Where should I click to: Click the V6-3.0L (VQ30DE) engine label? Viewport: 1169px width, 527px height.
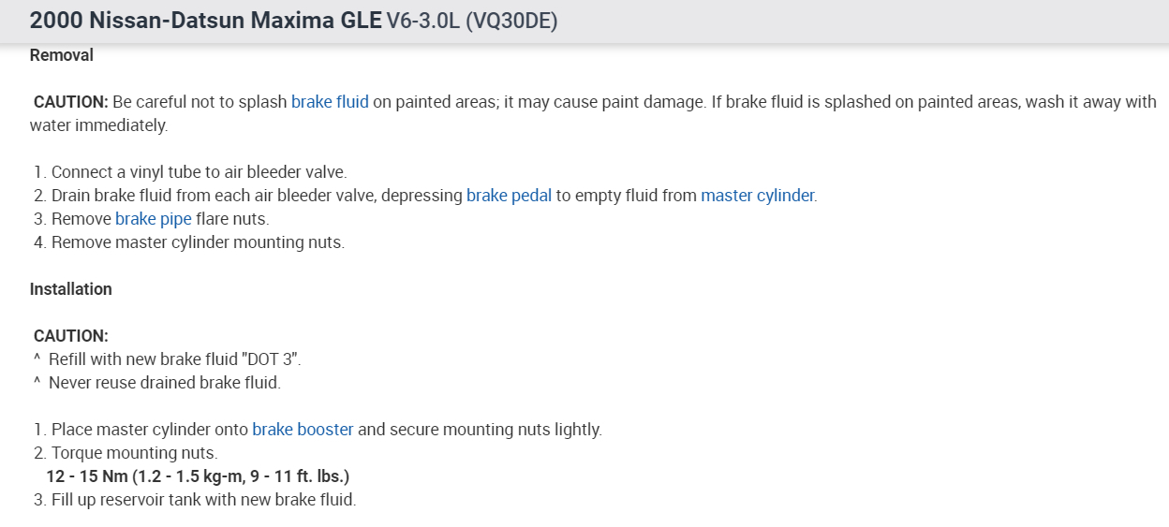[472, 21]
